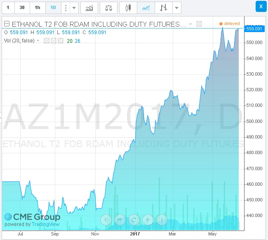
Task: Toggle visibility eye next to symbol title
Action: 199,24
